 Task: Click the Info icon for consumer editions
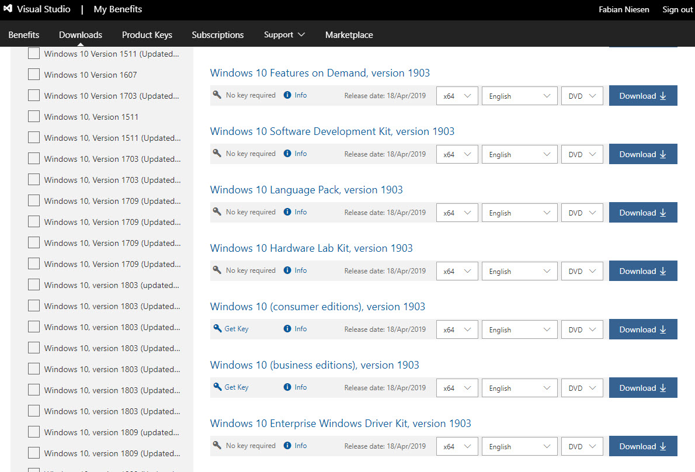287,328
